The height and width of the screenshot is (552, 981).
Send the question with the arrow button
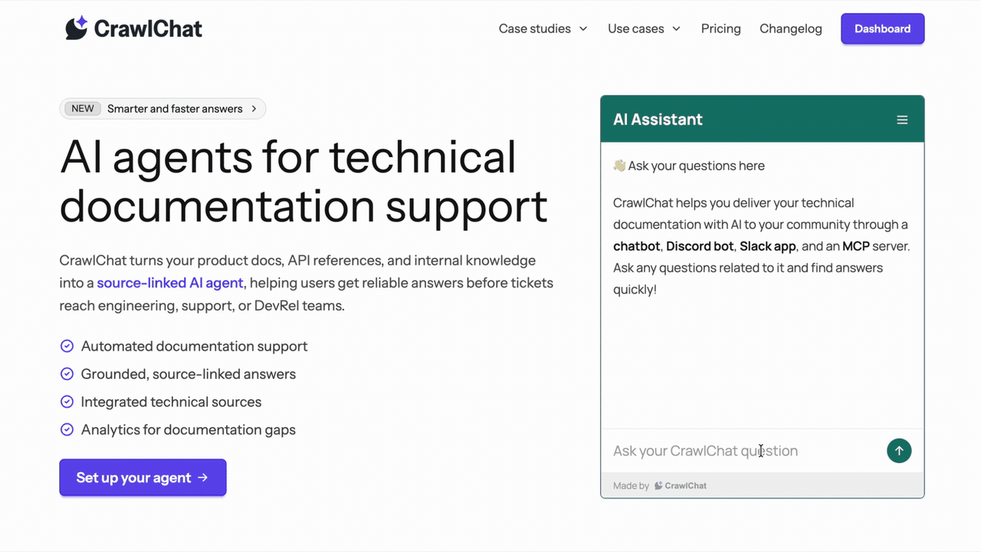899,451
